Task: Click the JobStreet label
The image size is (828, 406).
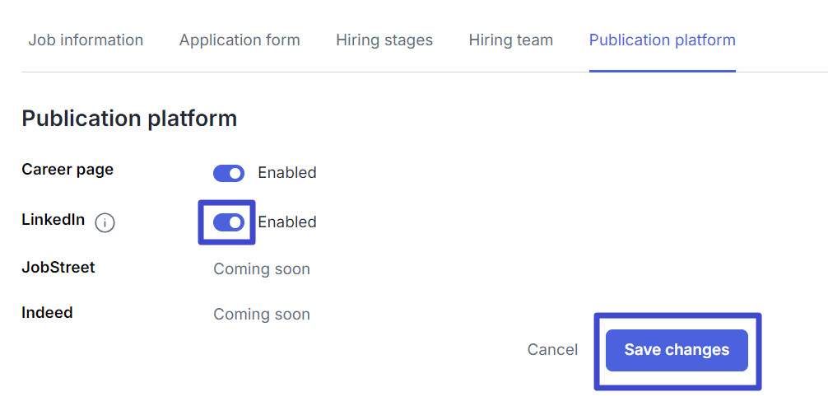Action: click(x=58, y=268)
